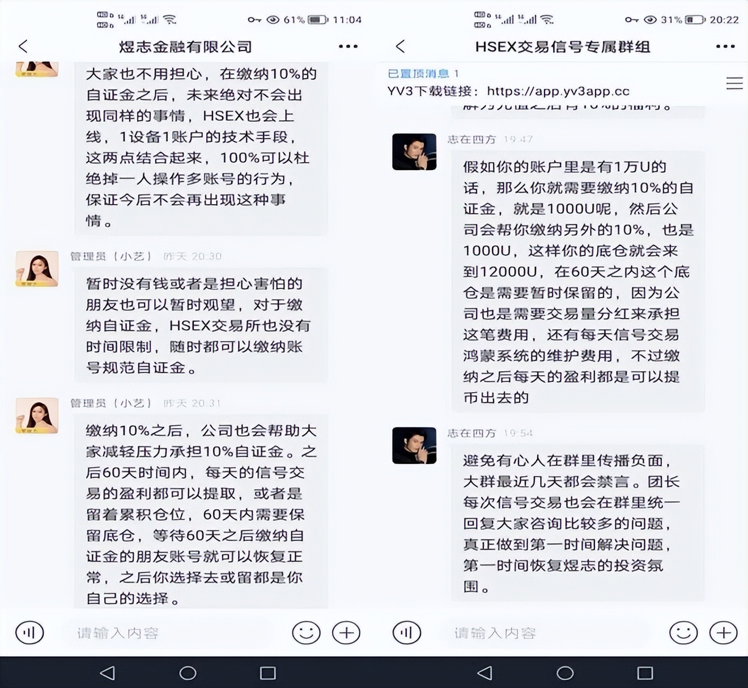Go back from HSEX交易信号专属群组 chat
The height and width of the screenshot is (688, 748).
[x=401, y=46]
